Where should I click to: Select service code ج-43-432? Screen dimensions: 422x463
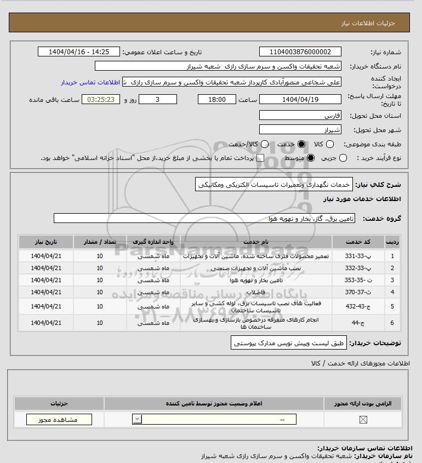click(358, 306)
